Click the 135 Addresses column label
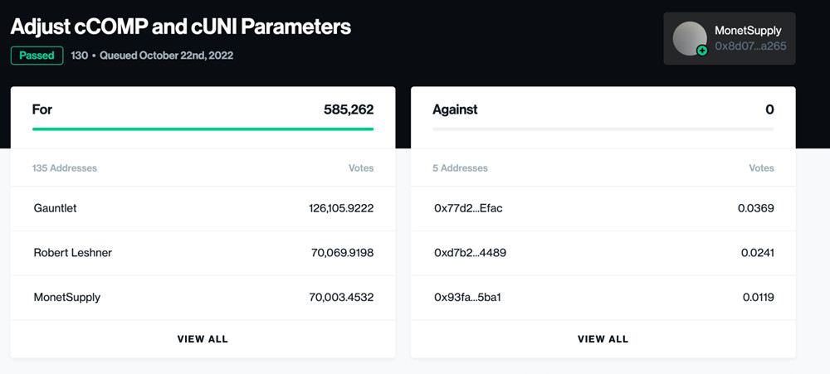Image resolution: width=830 pixels, height=374 pixels. [x=65, y=168]
